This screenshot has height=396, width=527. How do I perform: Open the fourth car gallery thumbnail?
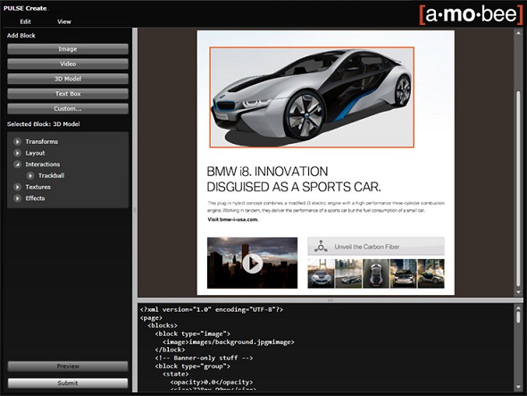[404, 274]
